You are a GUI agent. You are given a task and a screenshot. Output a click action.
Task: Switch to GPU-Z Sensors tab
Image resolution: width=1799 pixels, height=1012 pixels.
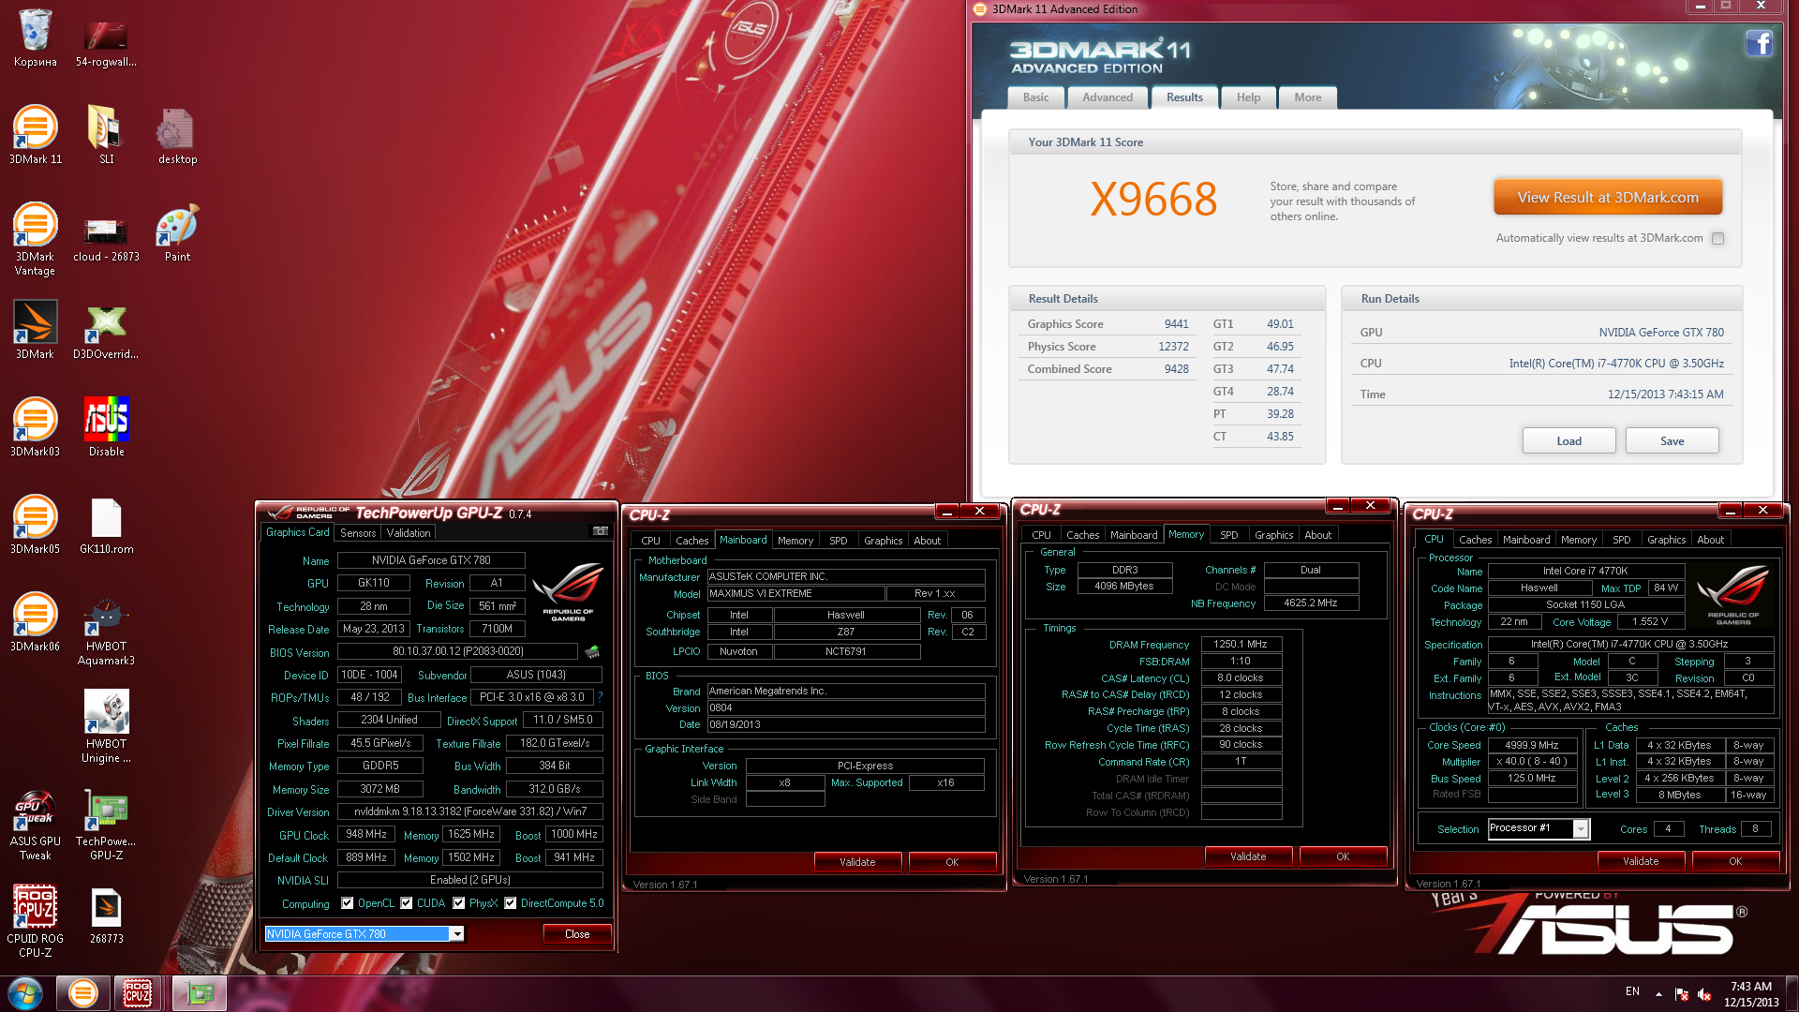[358, 533]
